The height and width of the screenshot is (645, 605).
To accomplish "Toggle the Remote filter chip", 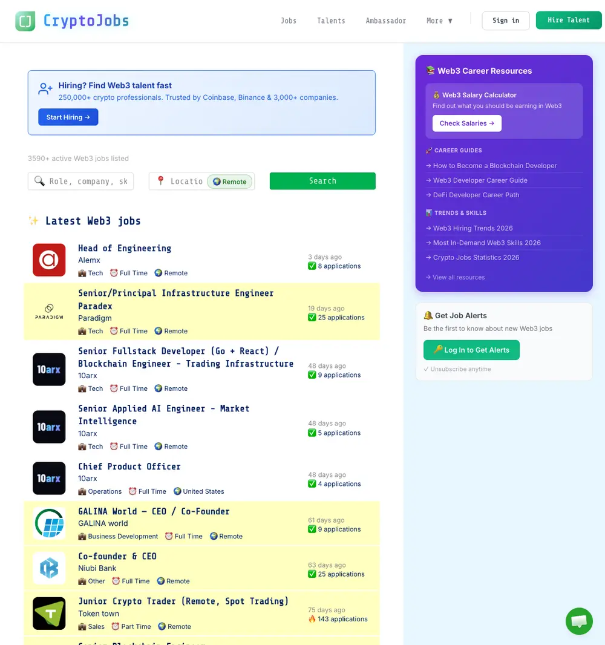I will pos(229,182).
